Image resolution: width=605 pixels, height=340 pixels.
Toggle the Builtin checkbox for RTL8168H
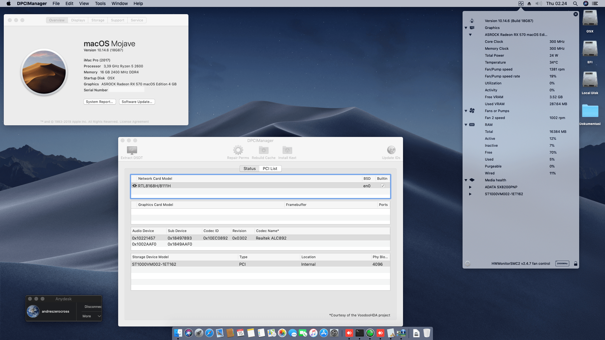(383, 186)
